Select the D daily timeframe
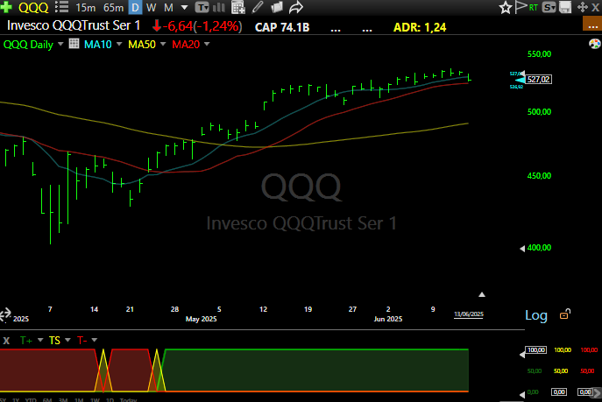 pyautogui.click(x=135, y=7)
